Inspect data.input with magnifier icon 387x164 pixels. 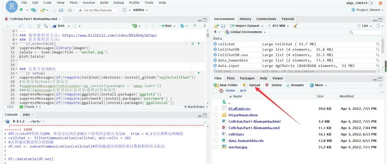click(x=378, y=66)
